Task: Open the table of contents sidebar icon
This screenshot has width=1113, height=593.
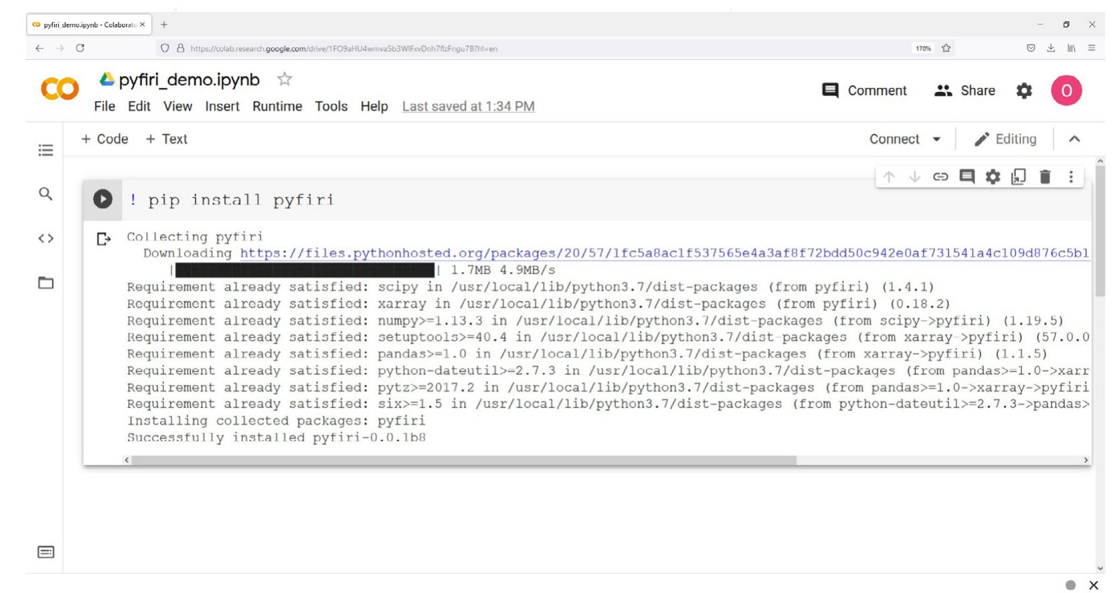Action: click(x=45, y=150)
